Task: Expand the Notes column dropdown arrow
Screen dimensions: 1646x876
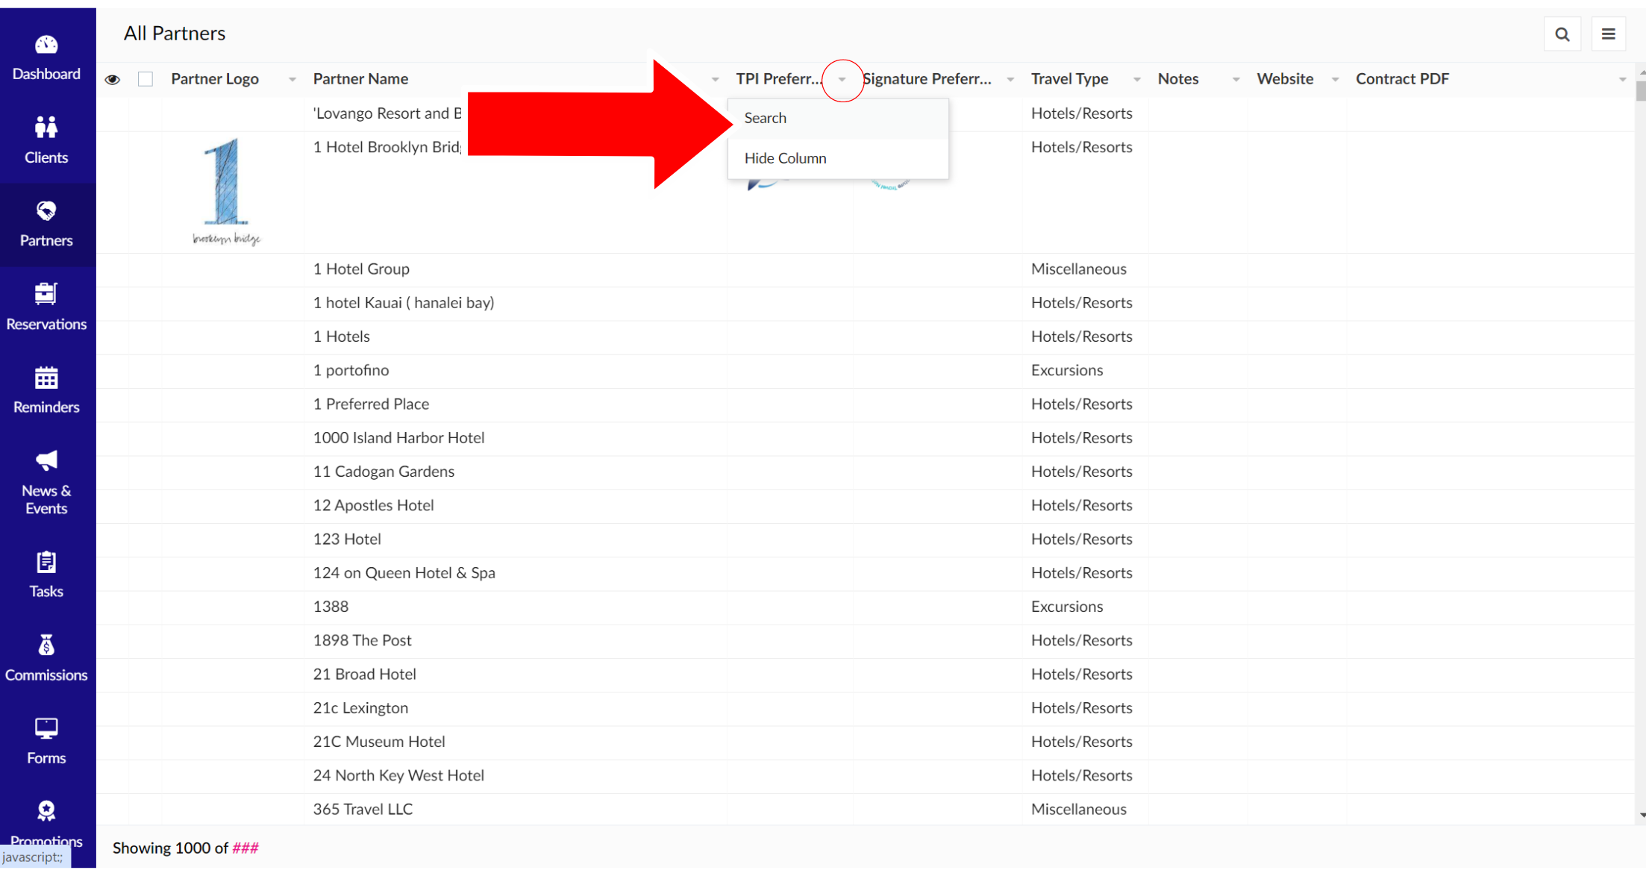Action: coord(1236,80)
